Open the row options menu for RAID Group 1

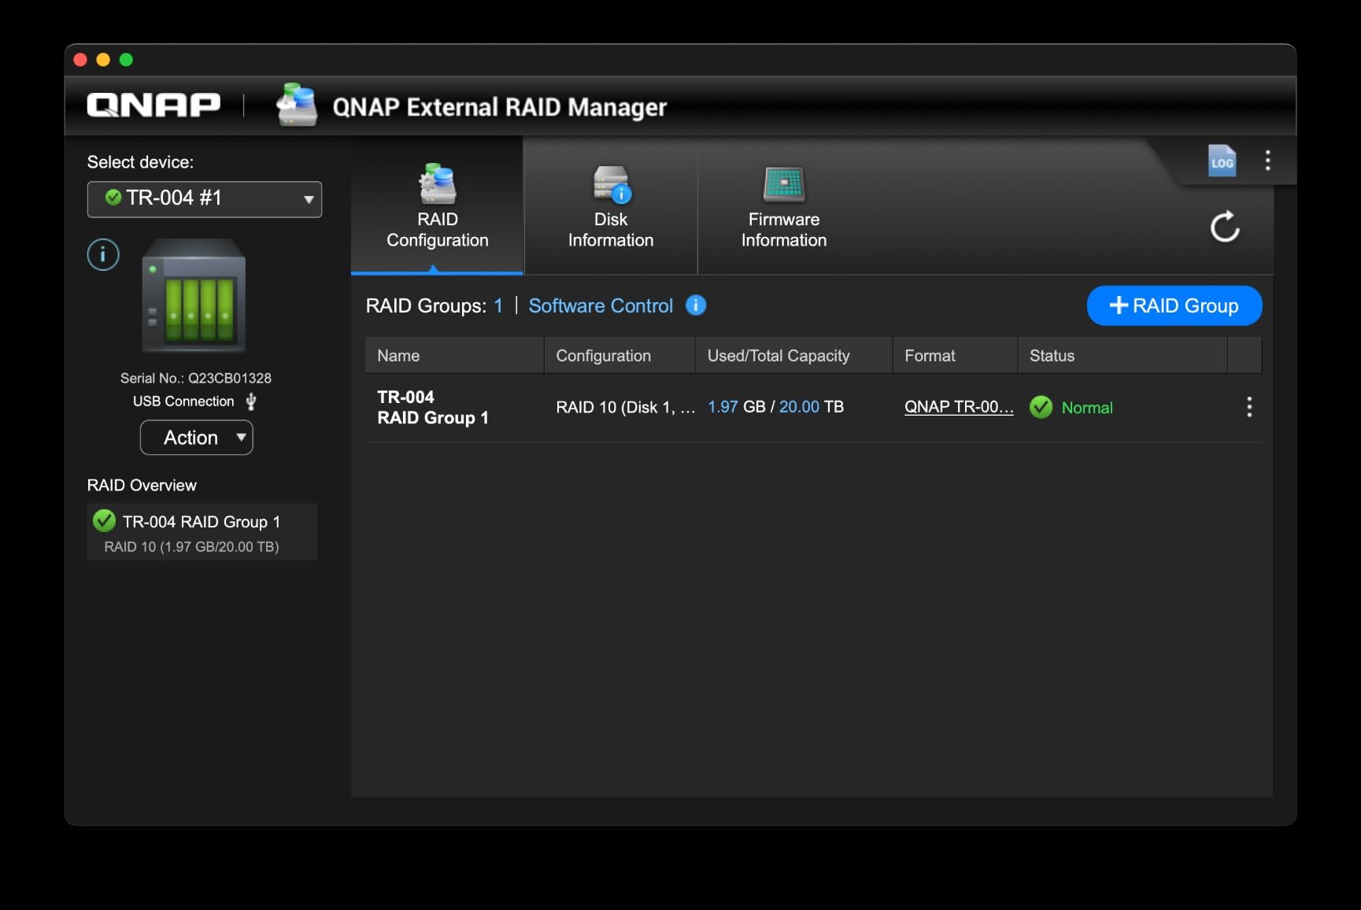pyautogui.click(x=1249, y=407)
